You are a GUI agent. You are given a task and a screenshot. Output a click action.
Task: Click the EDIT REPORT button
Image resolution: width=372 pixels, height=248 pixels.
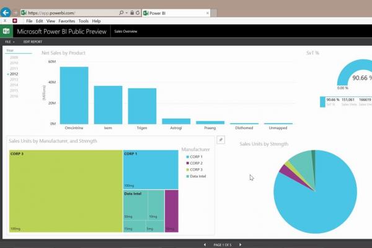tap(33, 41)
